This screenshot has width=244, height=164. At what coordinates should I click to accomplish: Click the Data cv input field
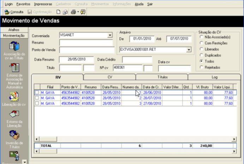(174, 68)
